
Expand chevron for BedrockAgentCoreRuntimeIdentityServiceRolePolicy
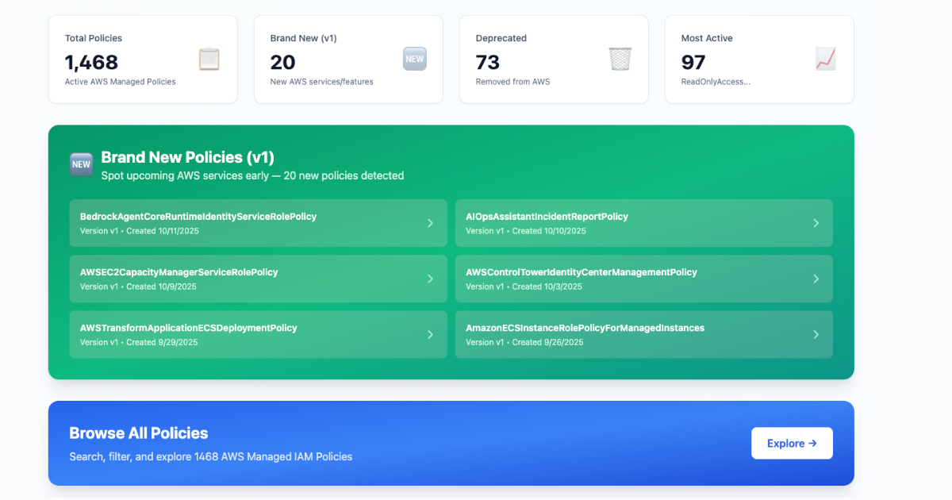430,223
